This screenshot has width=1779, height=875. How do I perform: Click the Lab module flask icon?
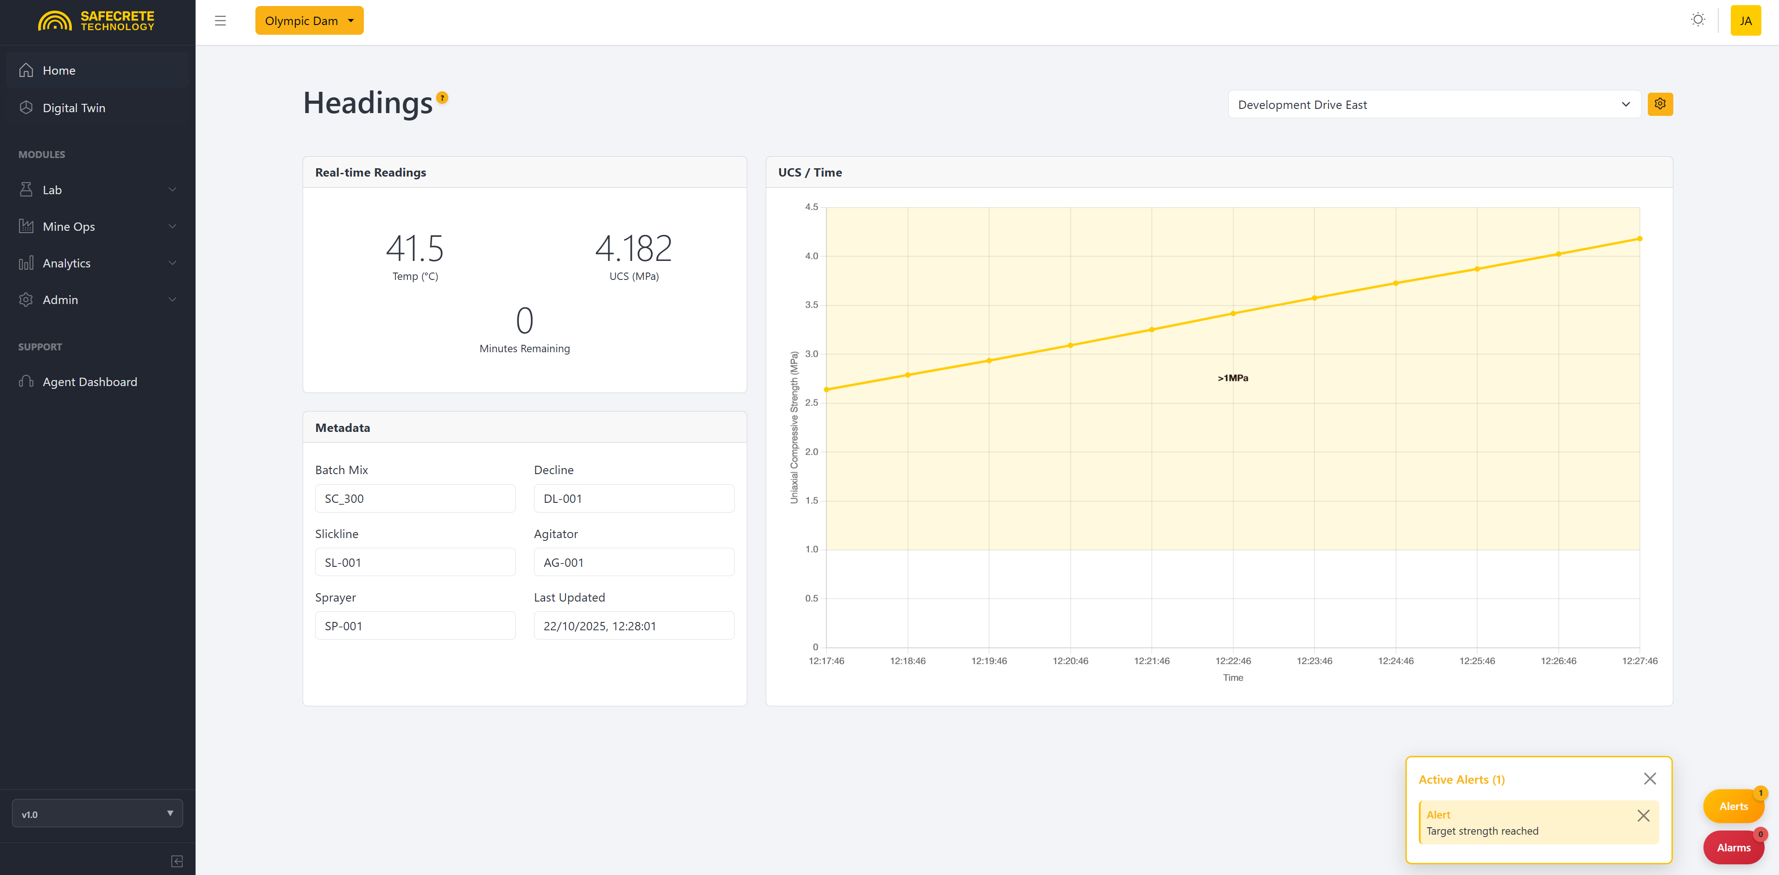point(25,189)
